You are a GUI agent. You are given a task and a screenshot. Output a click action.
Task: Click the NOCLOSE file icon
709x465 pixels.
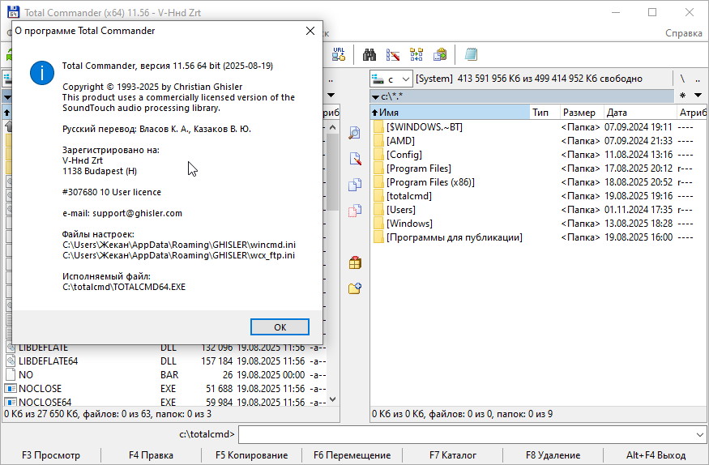click(x=11, y=389)
